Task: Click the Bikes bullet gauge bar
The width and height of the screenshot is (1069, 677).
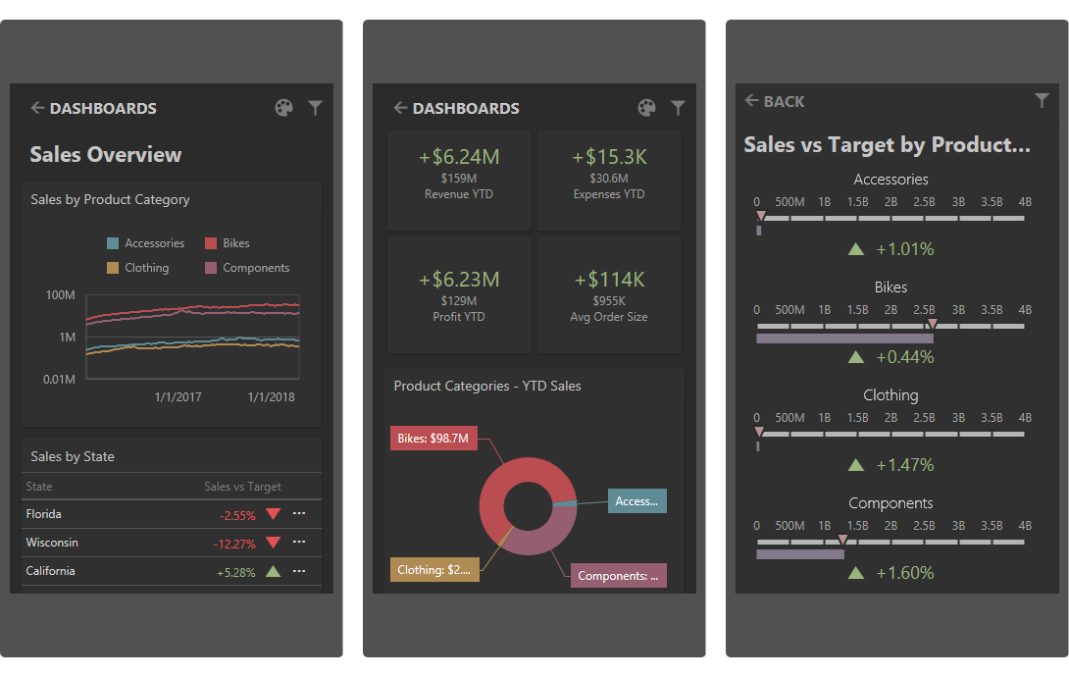Action: (x=844, y=338)
